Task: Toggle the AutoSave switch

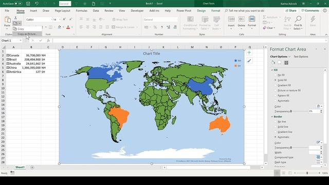Action: click(19, 4)
